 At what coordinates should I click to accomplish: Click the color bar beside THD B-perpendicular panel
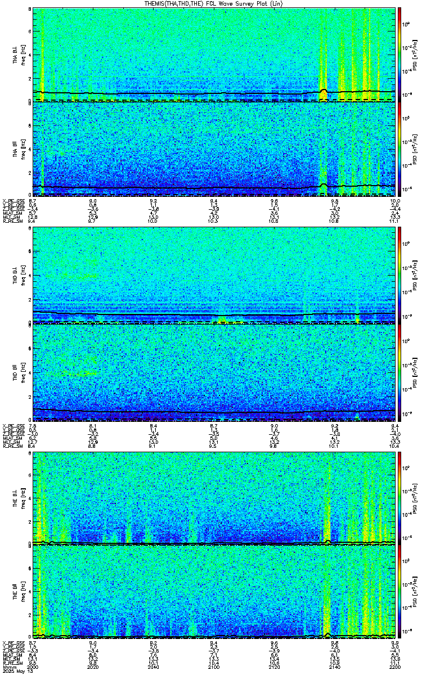[399, 276]
